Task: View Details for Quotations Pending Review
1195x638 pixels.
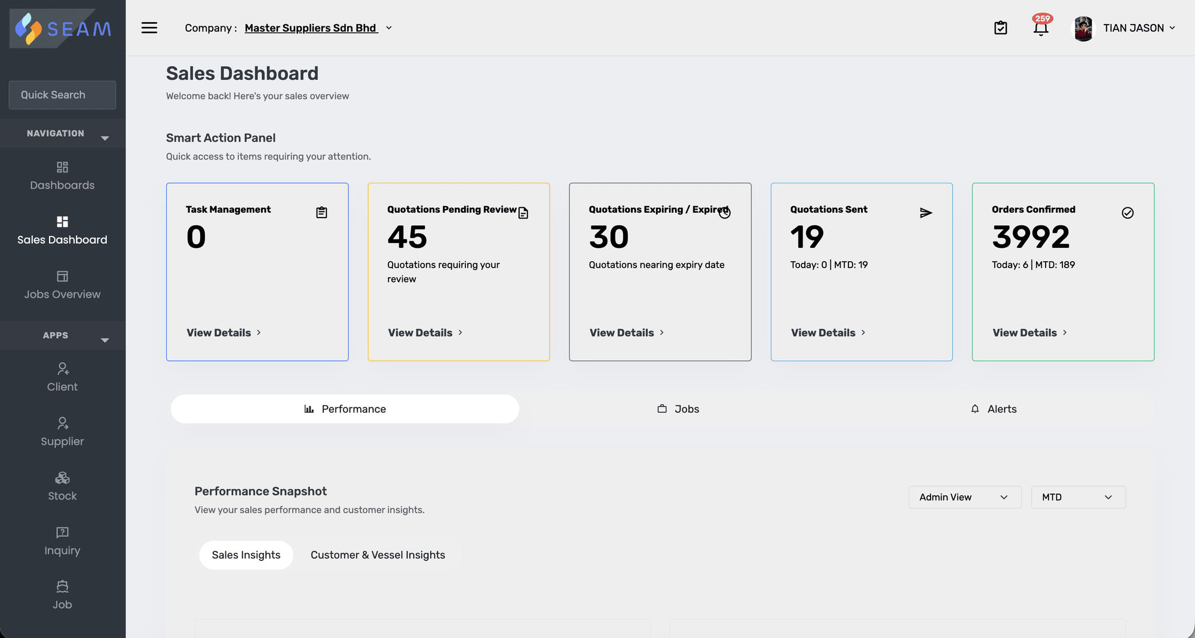Action: 425,333
